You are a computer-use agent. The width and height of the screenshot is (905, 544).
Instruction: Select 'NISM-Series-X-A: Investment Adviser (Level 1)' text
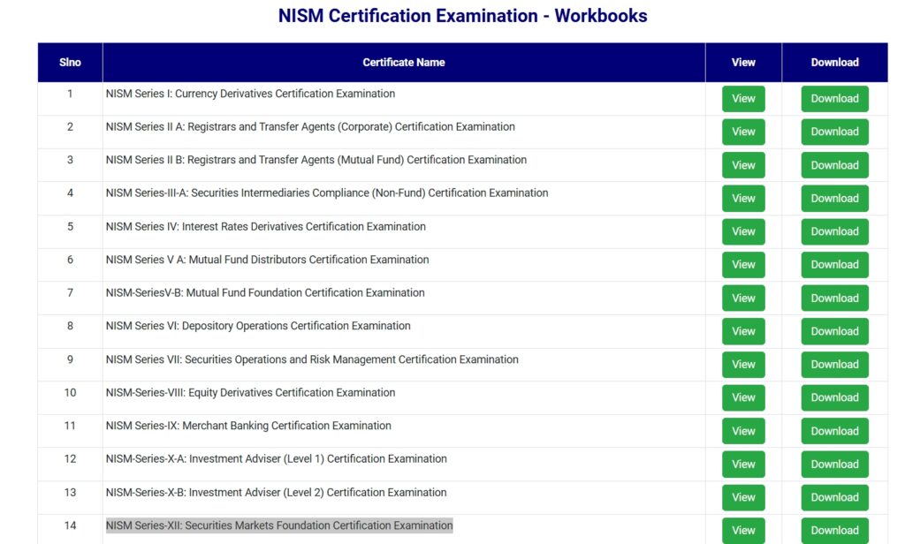tap(276, 459)
